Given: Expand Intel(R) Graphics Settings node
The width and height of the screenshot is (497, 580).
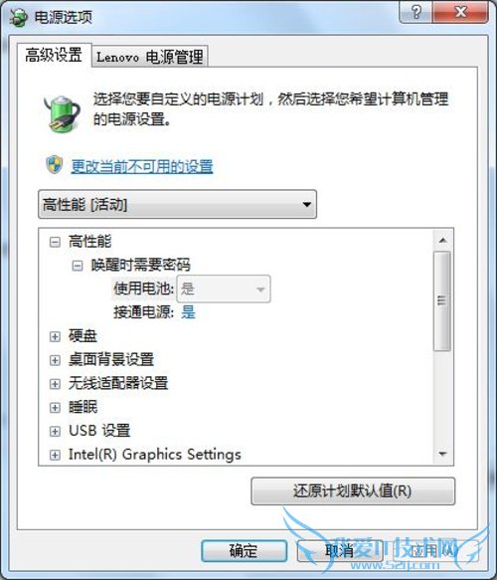Looking at the screenshot, I should (55, 455).
